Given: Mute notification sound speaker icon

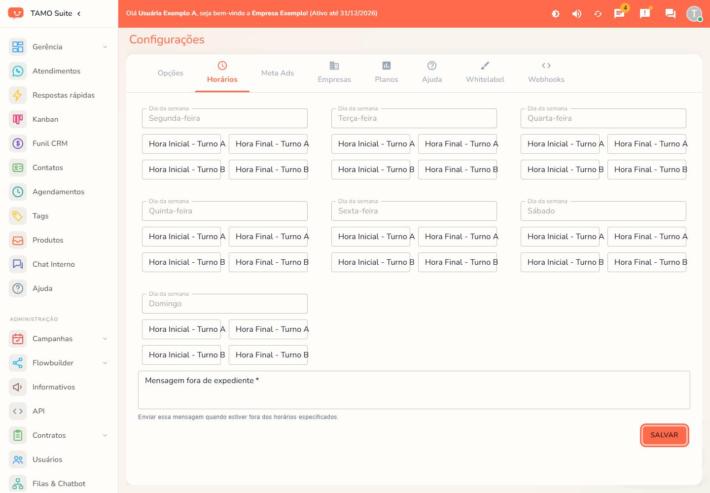Looking at the screenshot, I should (577, 14).
